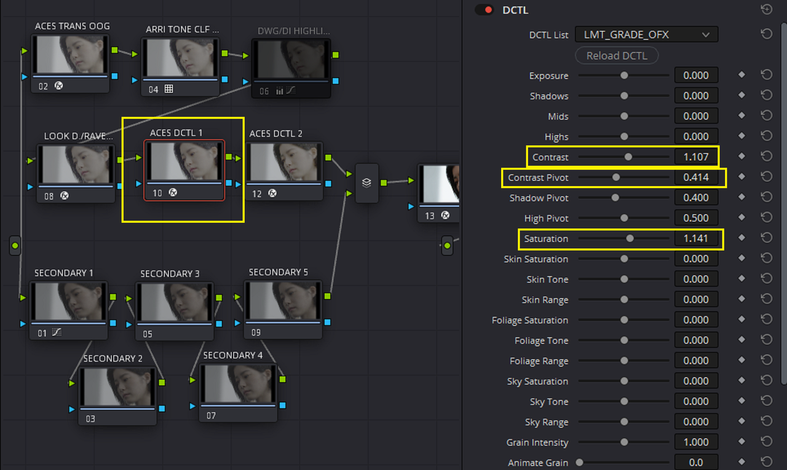Select the SECONDARY 4 node
Viewport: 787px width, 470px height.
click(x=239, y=392)
